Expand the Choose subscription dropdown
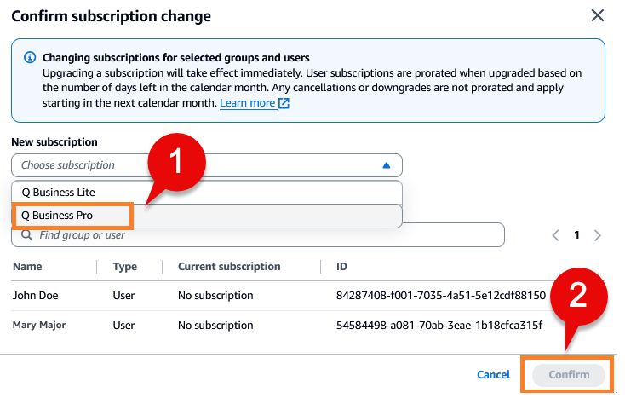 206,165
